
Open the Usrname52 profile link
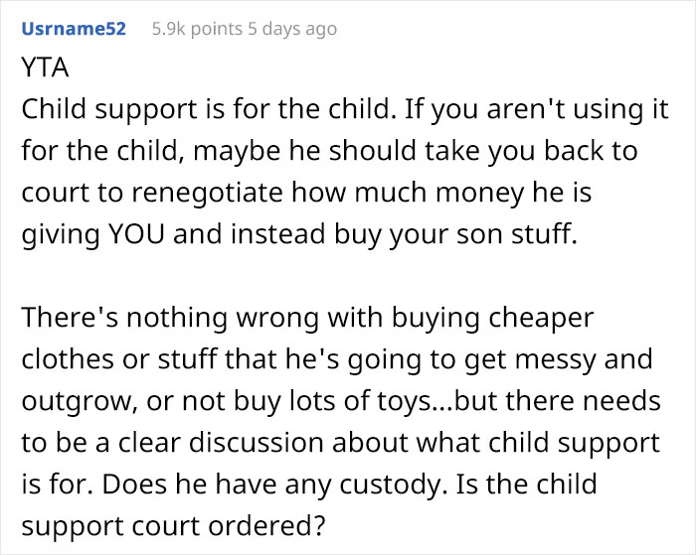pos(74,29)
